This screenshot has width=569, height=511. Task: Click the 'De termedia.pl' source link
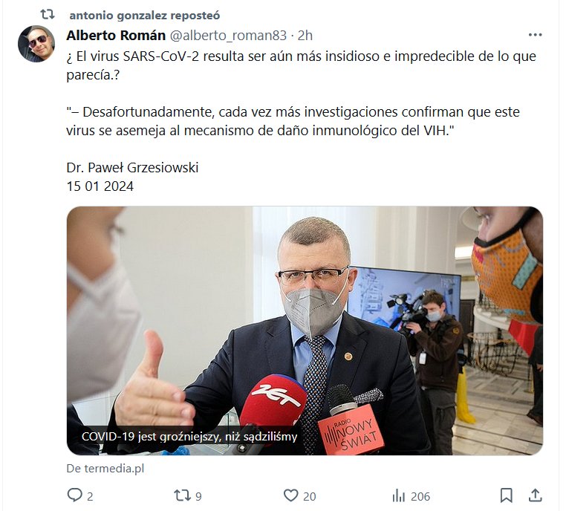(105, 468)
